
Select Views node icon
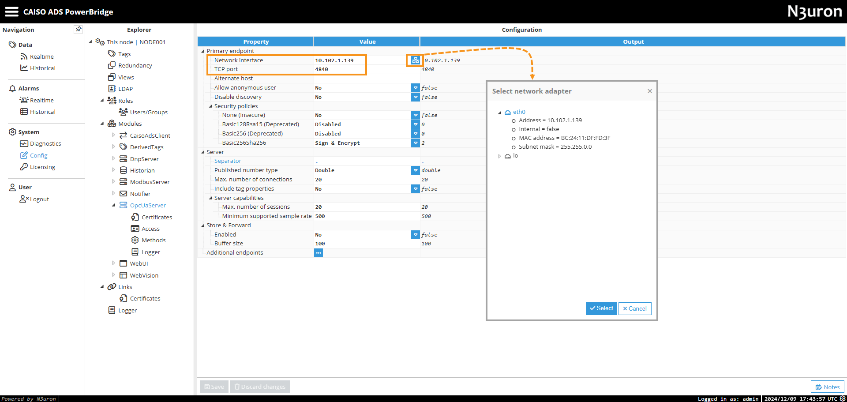112,77
